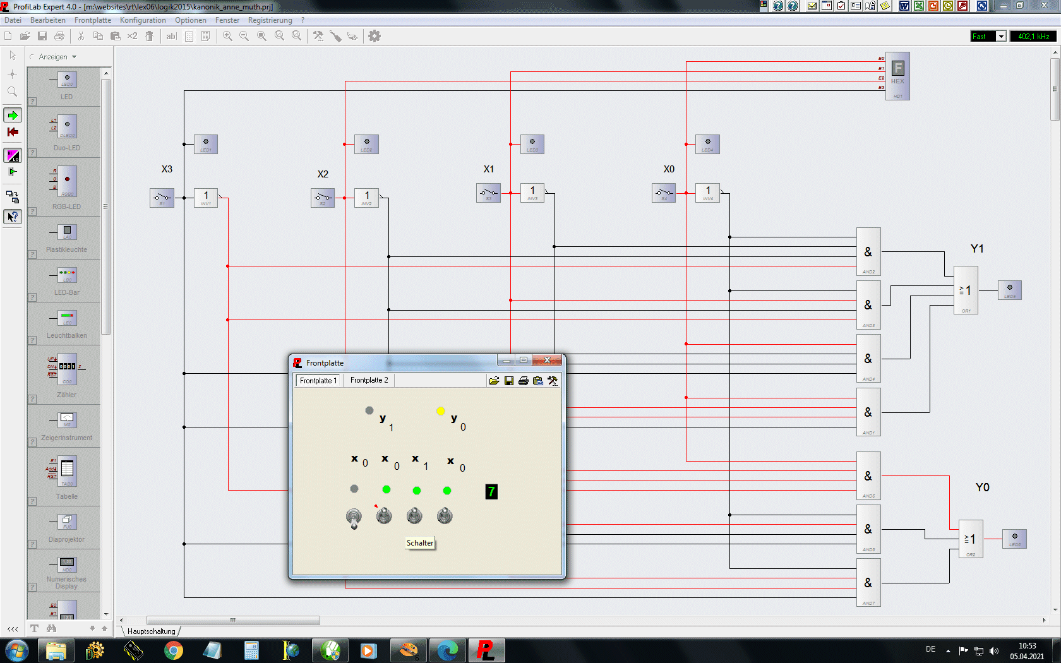Start the simulation with the green arrow button
Screen dimensions: 1061x663
[x=13, y=115]
